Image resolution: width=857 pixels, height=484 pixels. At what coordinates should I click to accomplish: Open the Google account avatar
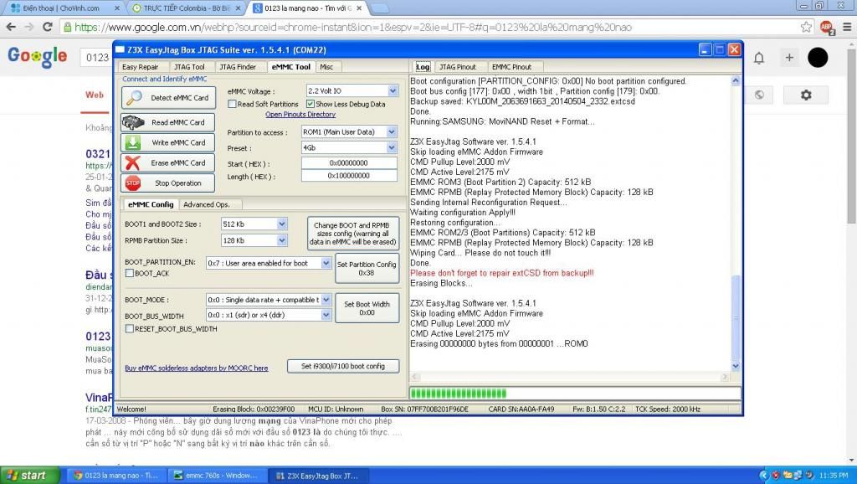(x=818, y=58)
